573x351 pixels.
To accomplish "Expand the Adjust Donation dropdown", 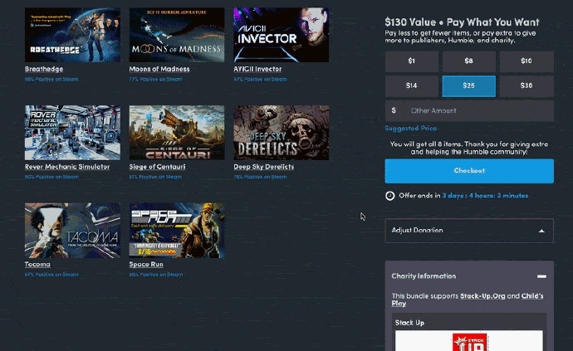I will point(469,231).
